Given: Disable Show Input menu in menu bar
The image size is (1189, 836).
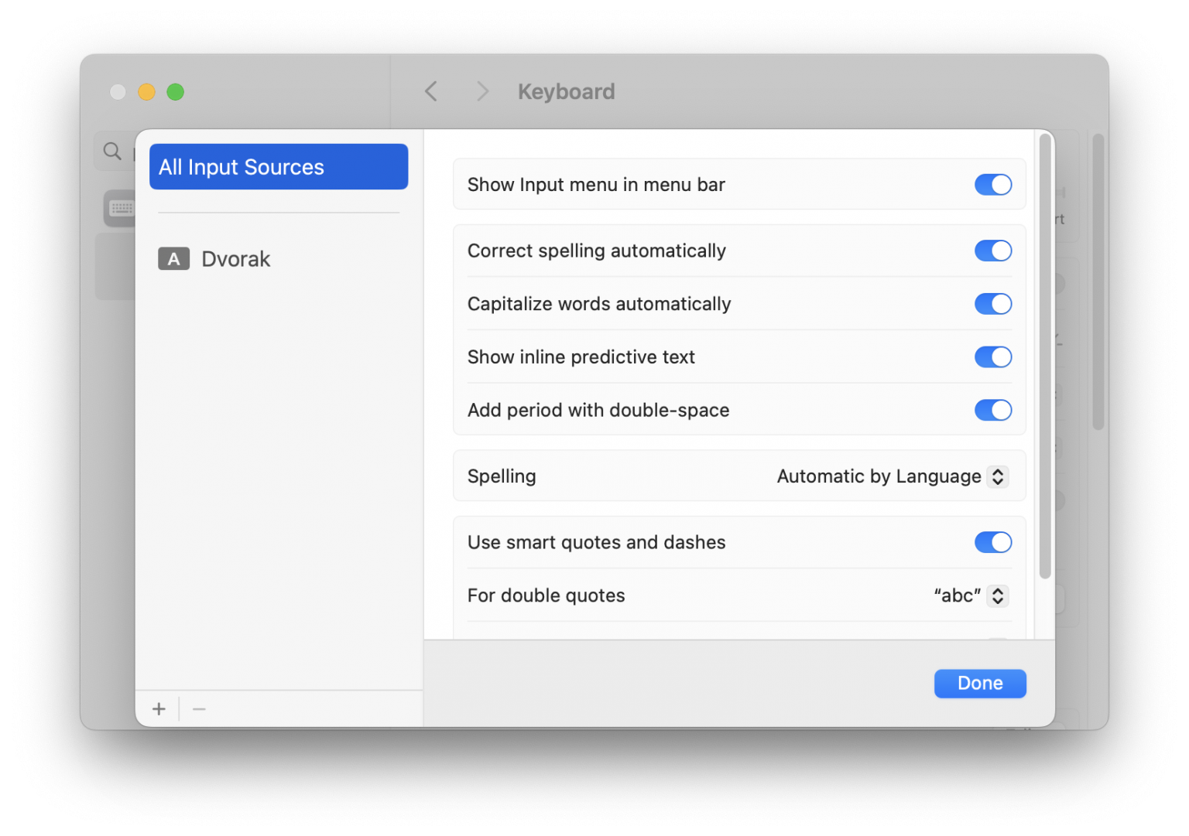Looking at the screenshot, I should pos(993,184).
